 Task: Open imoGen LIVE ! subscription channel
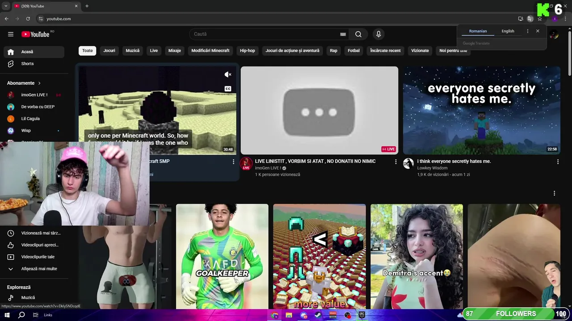[x=34, y=95]
